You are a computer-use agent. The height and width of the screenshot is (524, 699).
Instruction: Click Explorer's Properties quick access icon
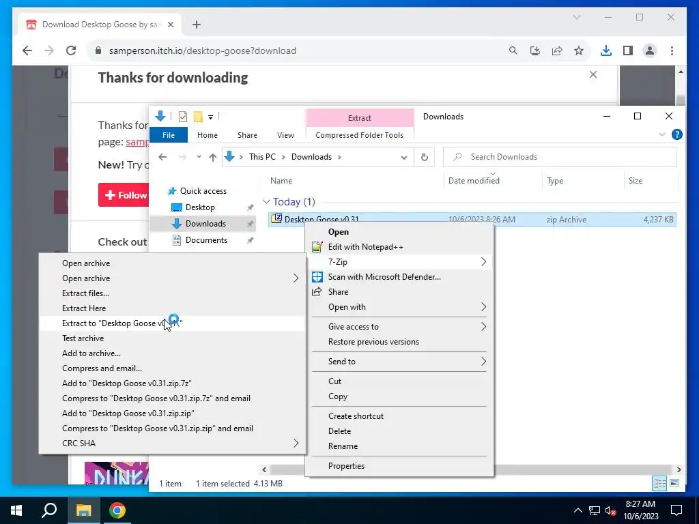click(183, 117)
